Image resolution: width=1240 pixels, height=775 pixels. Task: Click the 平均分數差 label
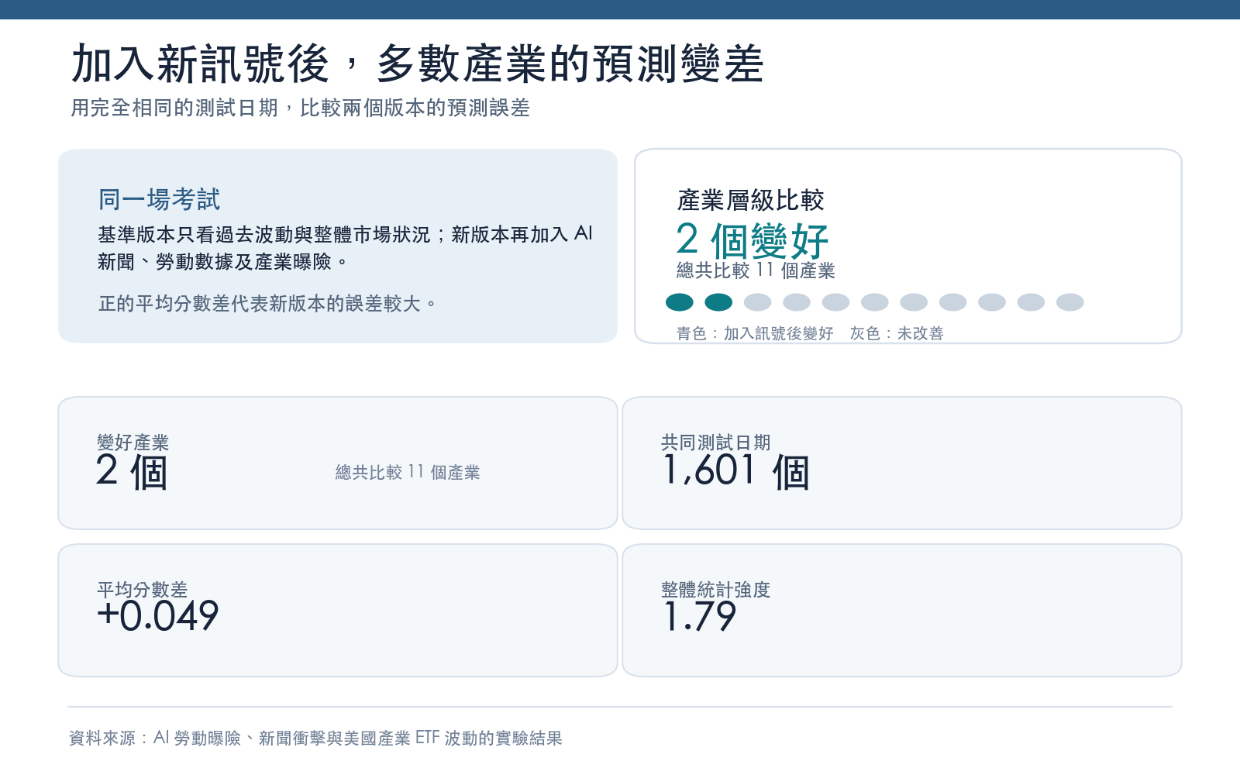143,590
